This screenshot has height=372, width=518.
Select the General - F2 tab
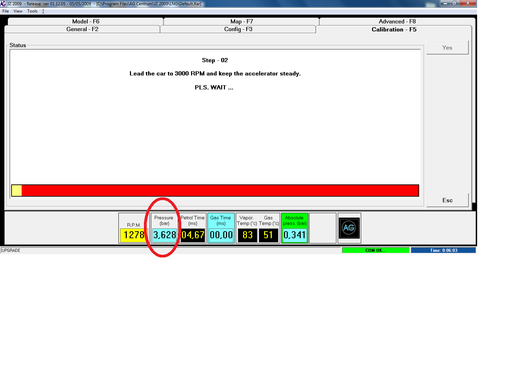tap(82, 29)
